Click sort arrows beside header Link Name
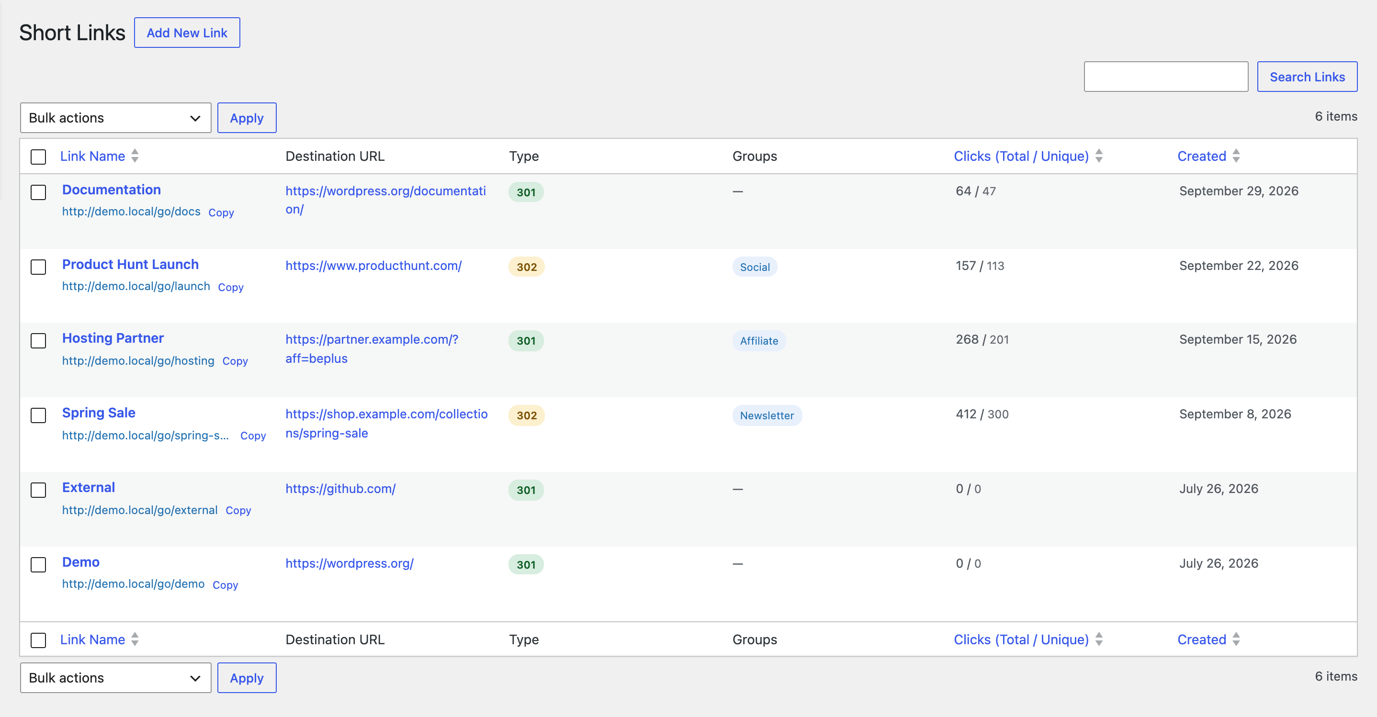 coord(135,156)
